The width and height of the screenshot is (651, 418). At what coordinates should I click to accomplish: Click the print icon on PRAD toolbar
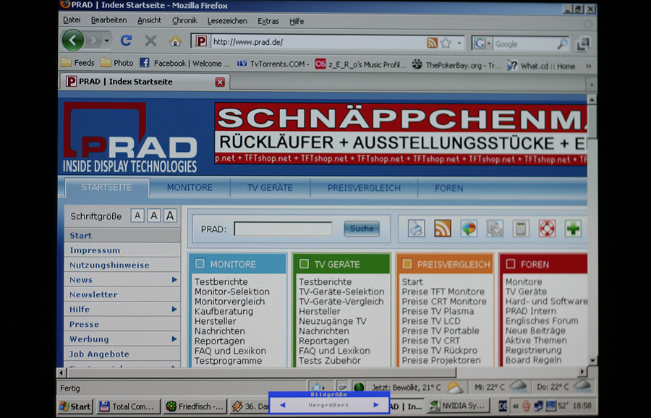[x=416, y=229]
